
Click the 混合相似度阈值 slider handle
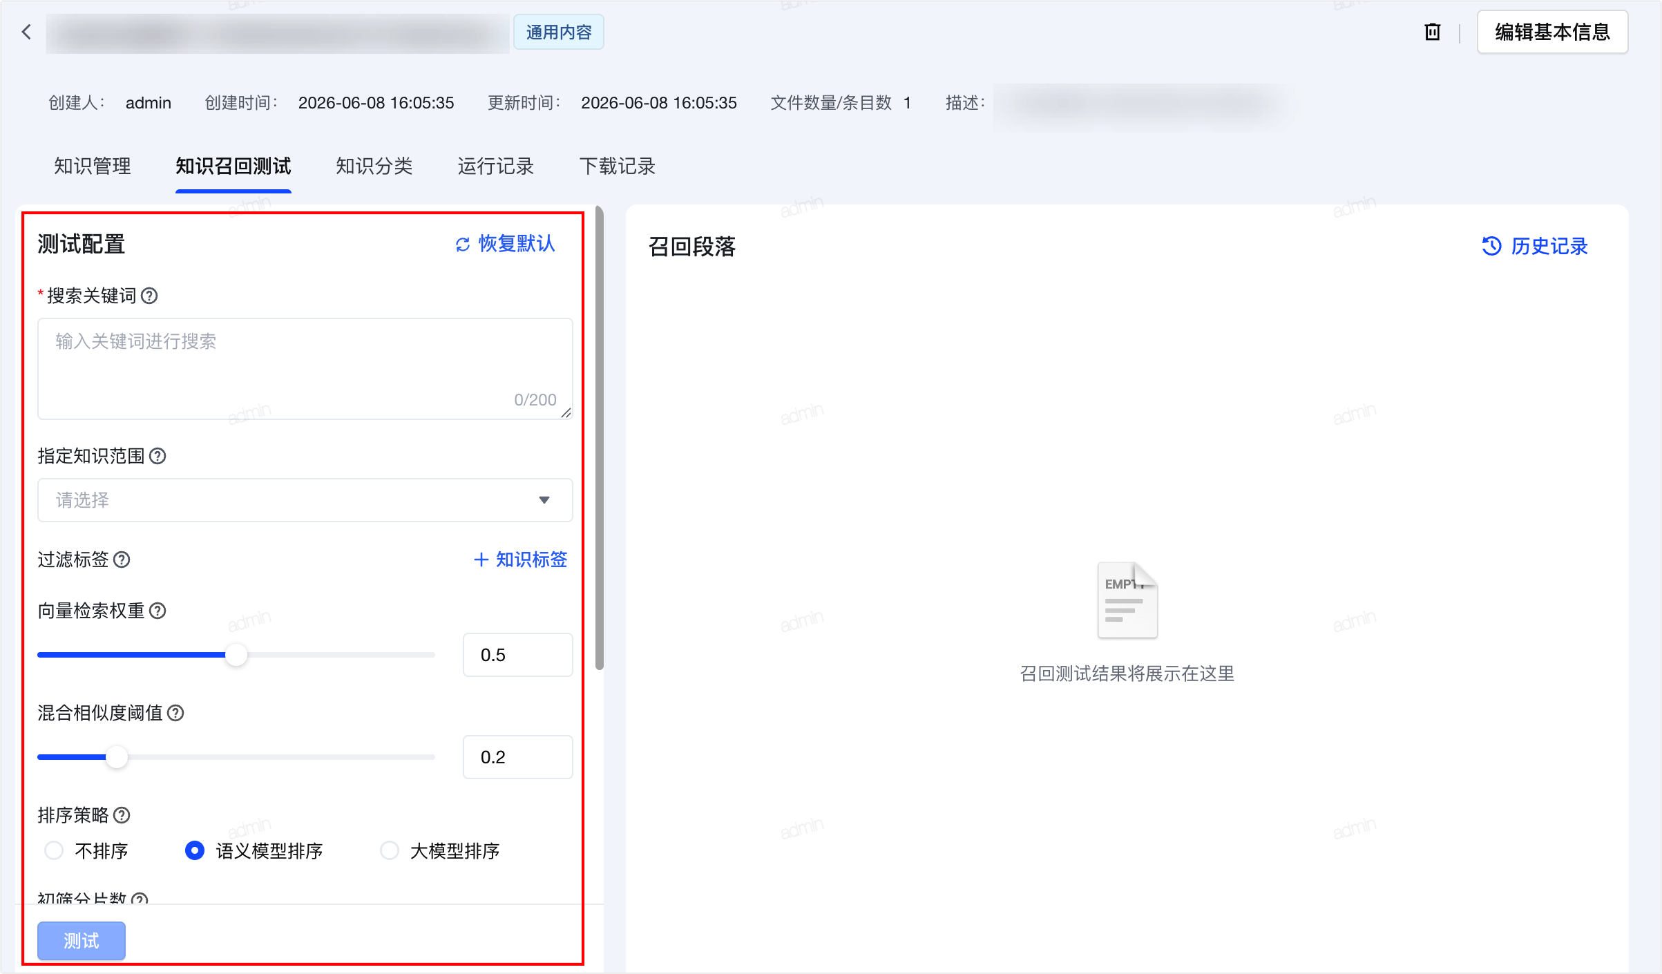coord(117,757)
